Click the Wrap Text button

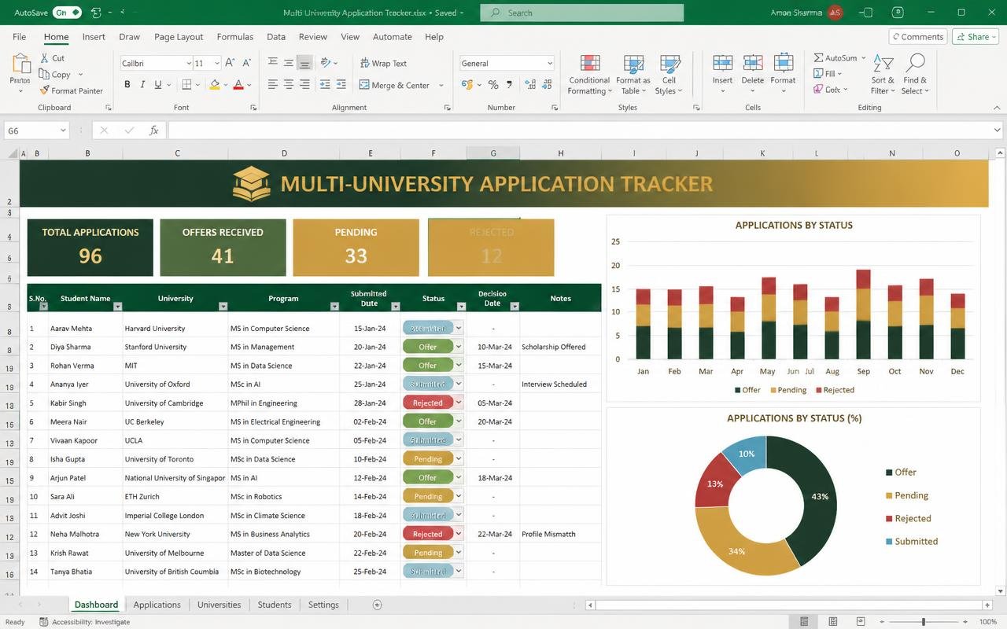[x=383, y=64]
